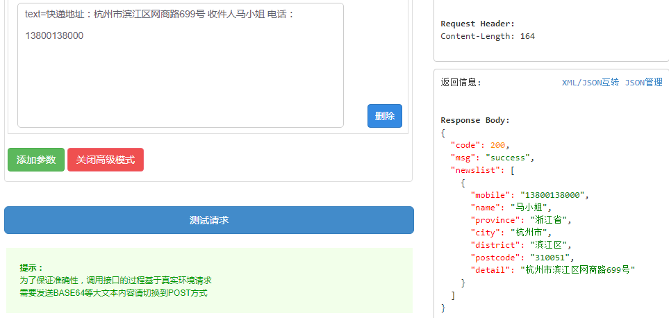Click the "code": 200 line

pos(480,145)
